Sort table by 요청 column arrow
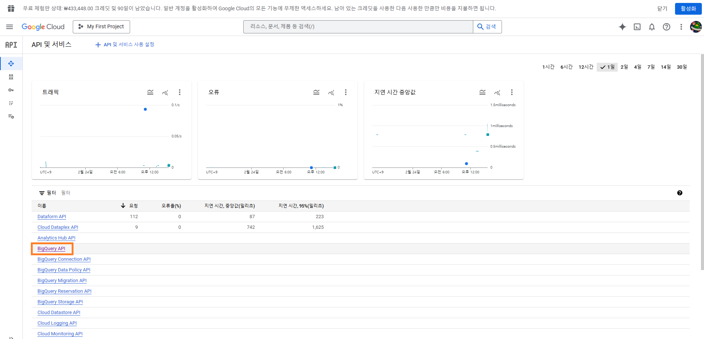 pyautogui.click(x=123, y=206)
